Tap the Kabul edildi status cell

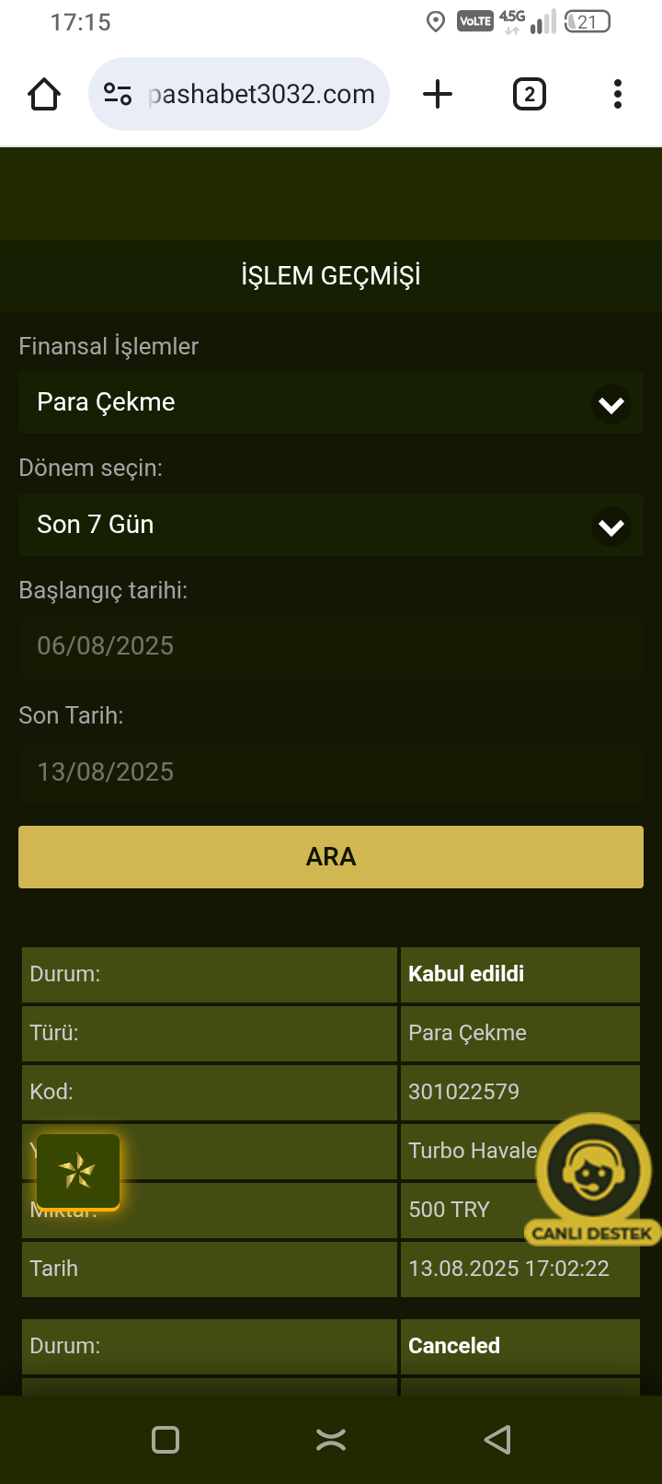pos(519,974)
